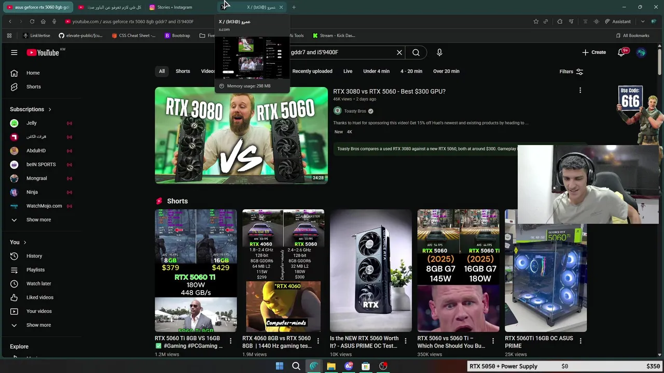Click the Create button
Image resolution: width=664 pixels, height=373 pixels.
tap(594, 52)
